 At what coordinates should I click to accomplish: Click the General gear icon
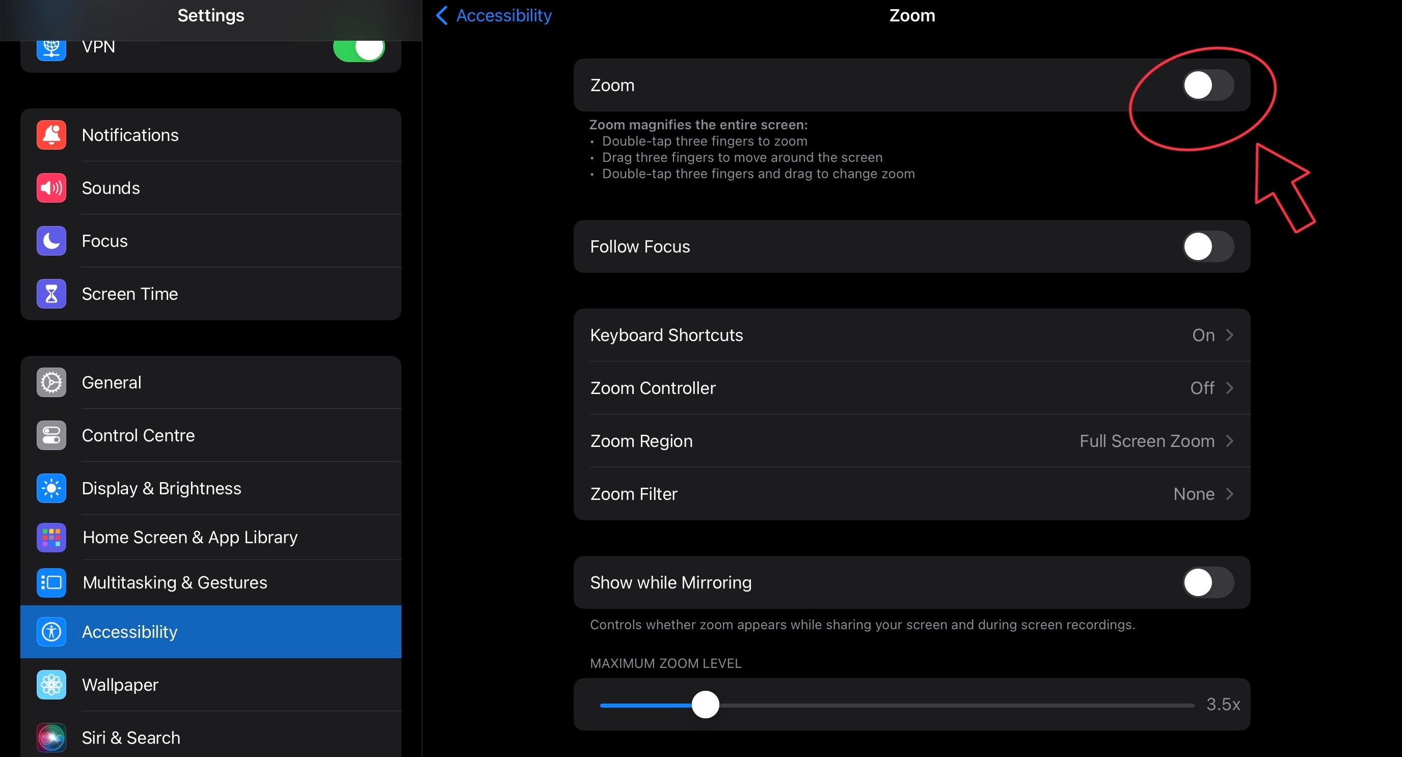click(x=51, y=382)
